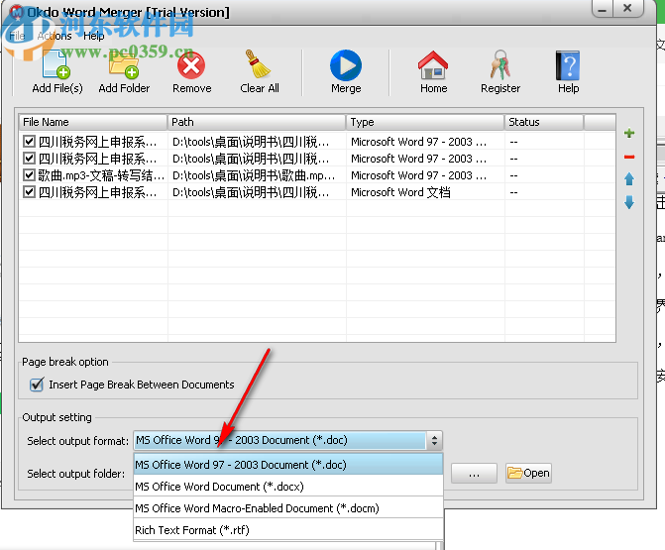Viewport: 665px width, 550px height.
Task: Move item up with the blue up arrow
Action: tap(629, 179)
